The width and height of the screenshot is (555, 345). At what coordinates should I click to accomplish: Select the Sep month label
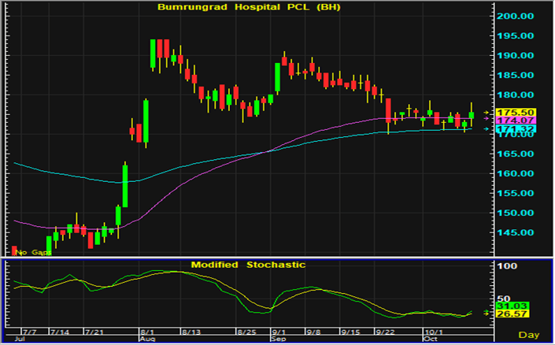click(x=278, y=339)
